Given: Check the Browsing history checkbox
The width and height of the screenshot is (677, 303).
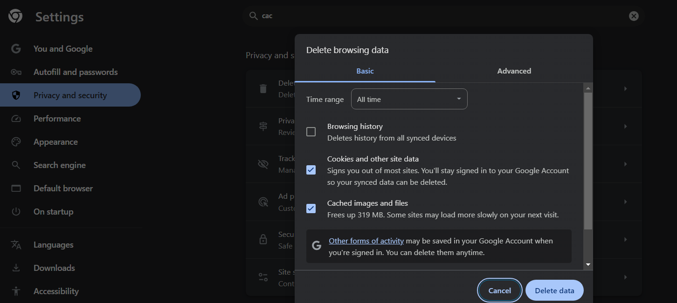Looking at the screenshot, I should (311, 132).
